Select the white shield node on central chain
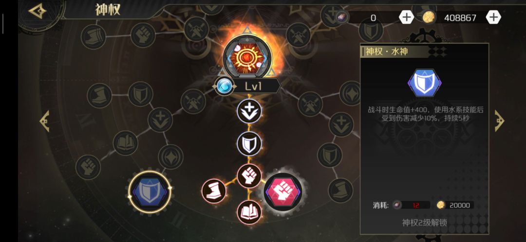The height and width of the screenshot is (242, 526). coord(249,144)
